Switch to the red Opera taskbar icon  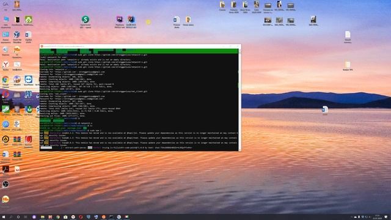click(x=81, y=217)
